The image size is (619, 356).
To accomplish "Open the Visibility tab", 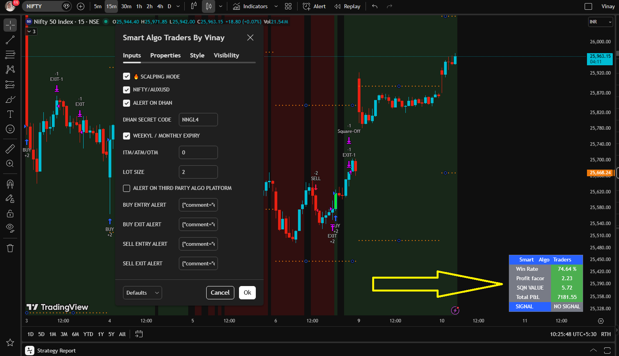I will click(226, 55).
